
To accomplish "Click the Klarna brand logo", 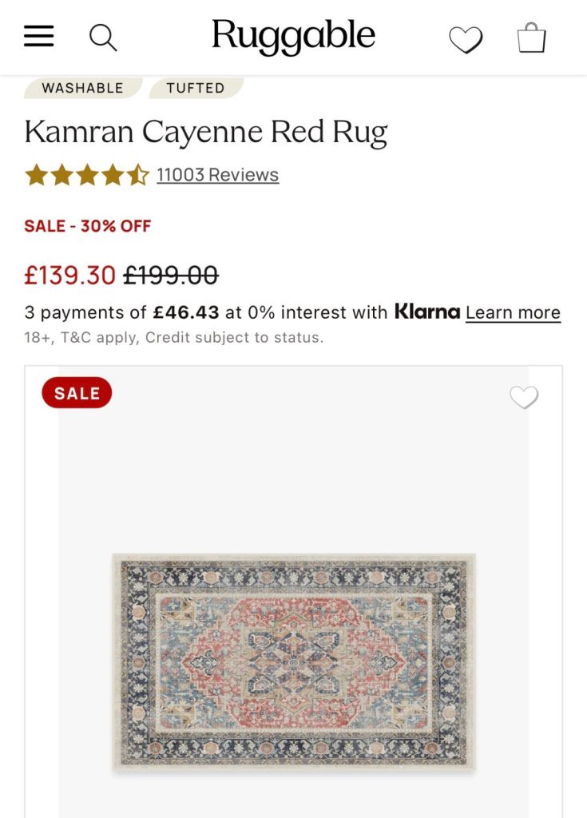I will coord(427,312).
